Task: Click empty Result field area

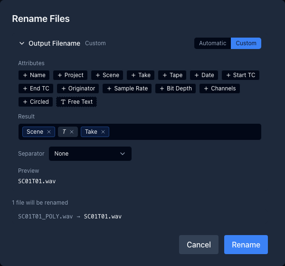Action: click(184, 132)
